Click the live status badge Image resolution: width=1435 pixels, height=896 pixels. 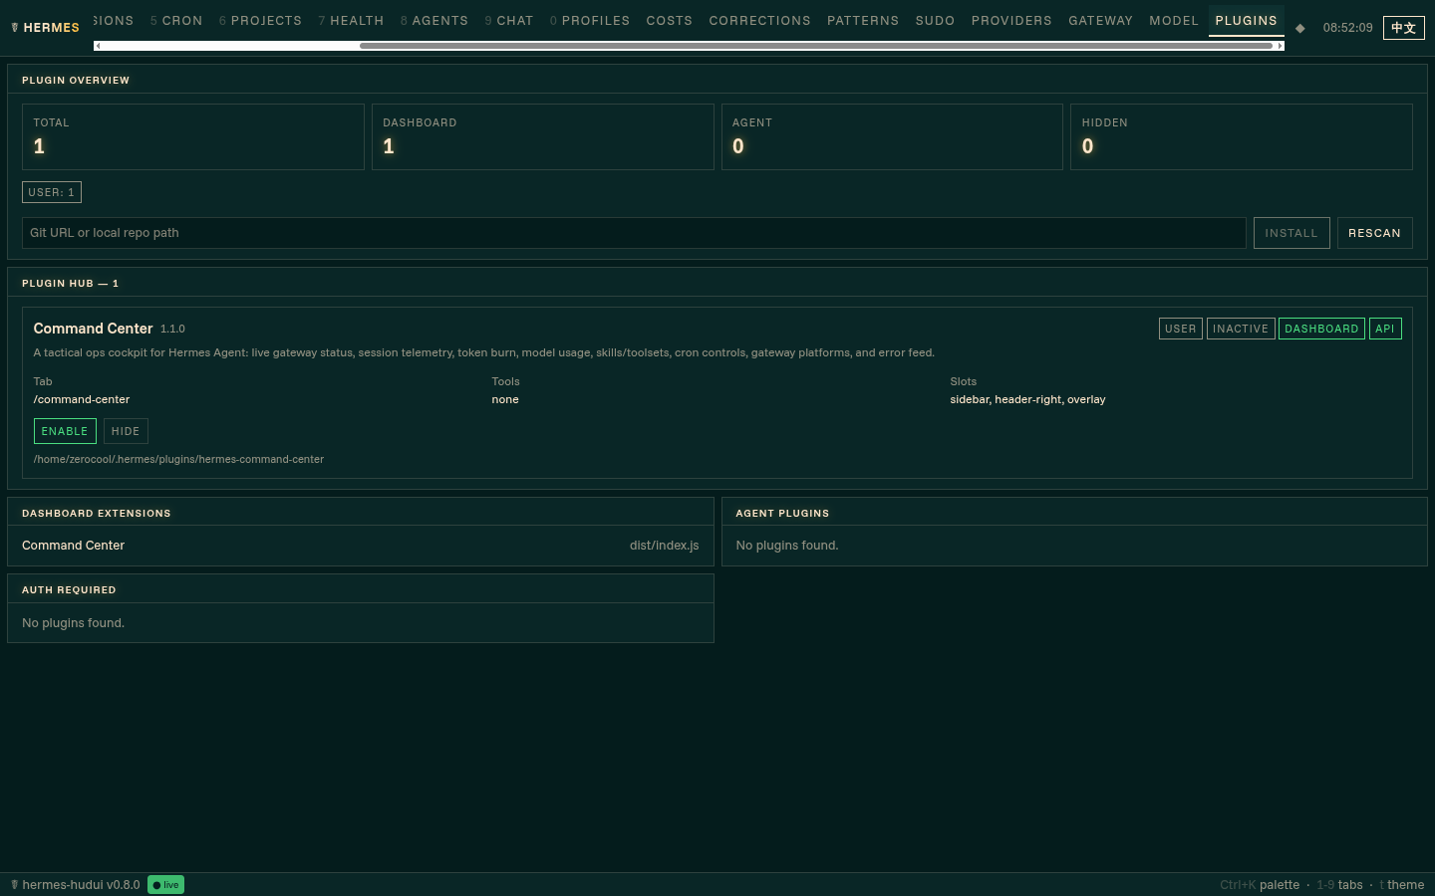(165, 885)
